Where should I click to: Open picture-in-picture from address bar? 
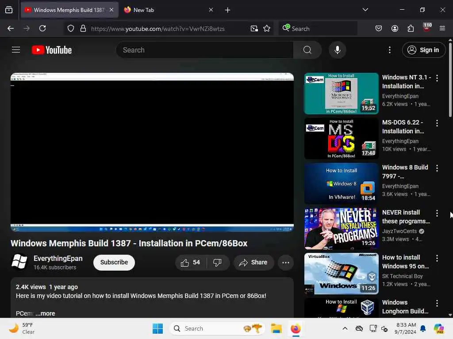[254, 28]
